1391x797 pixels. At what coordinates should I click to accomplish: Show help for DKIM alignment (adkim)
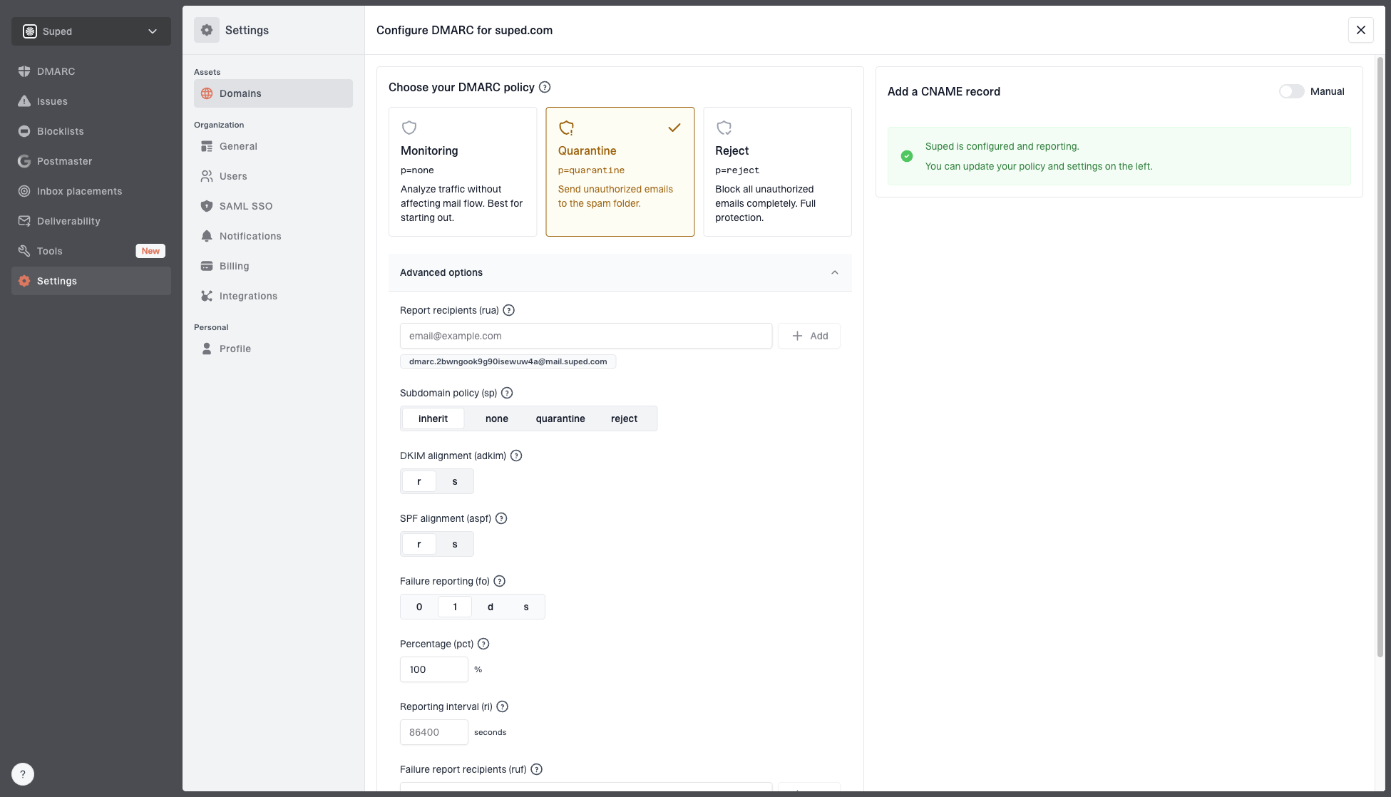[516, 456]
